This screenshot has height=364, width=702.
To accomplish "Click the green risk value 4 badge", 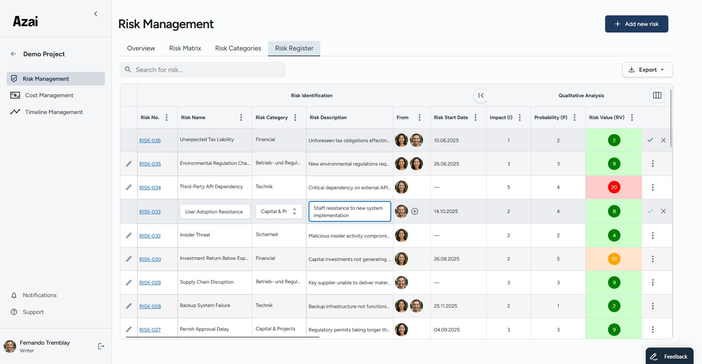I will coord(614,235).
